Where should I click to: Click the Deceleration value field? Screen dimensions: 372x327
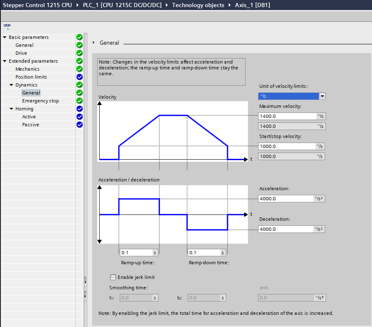(286, 229)
